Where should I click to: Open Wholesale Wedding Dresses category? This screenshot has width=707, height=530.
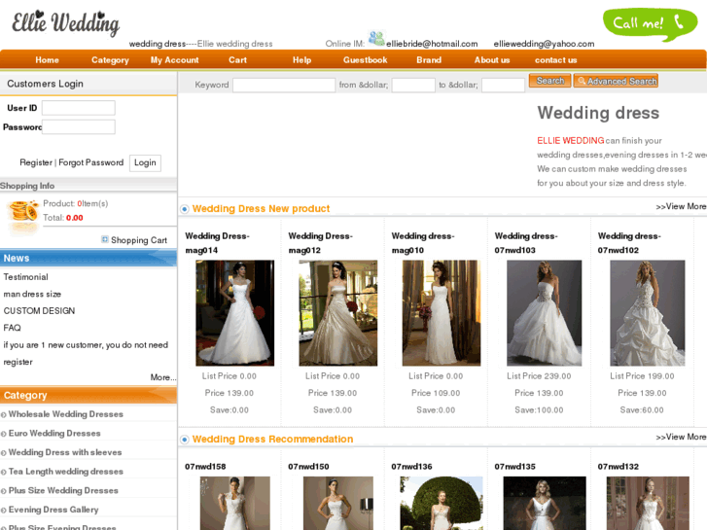click(66, 414)
